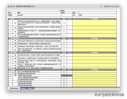
Task: Select the item 301 description text
Action: point(39,55)
